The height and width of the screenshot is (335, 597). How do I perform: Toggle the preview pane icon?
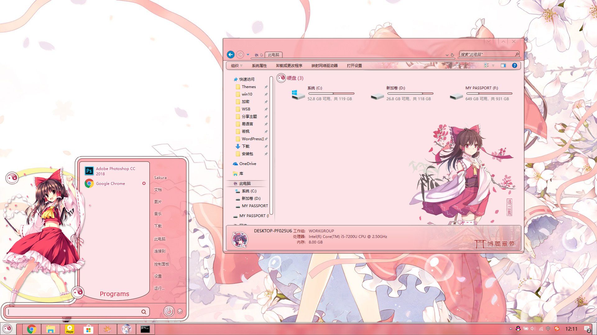coord(503,65)
